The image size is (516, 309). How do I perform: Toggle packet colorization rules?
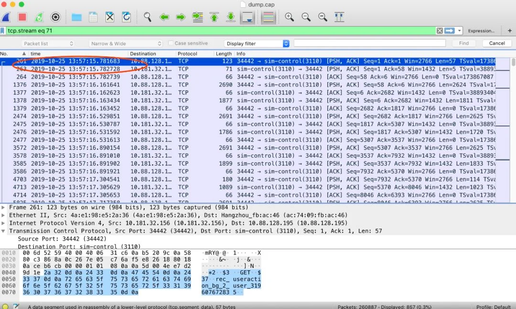tap(268, 17)
